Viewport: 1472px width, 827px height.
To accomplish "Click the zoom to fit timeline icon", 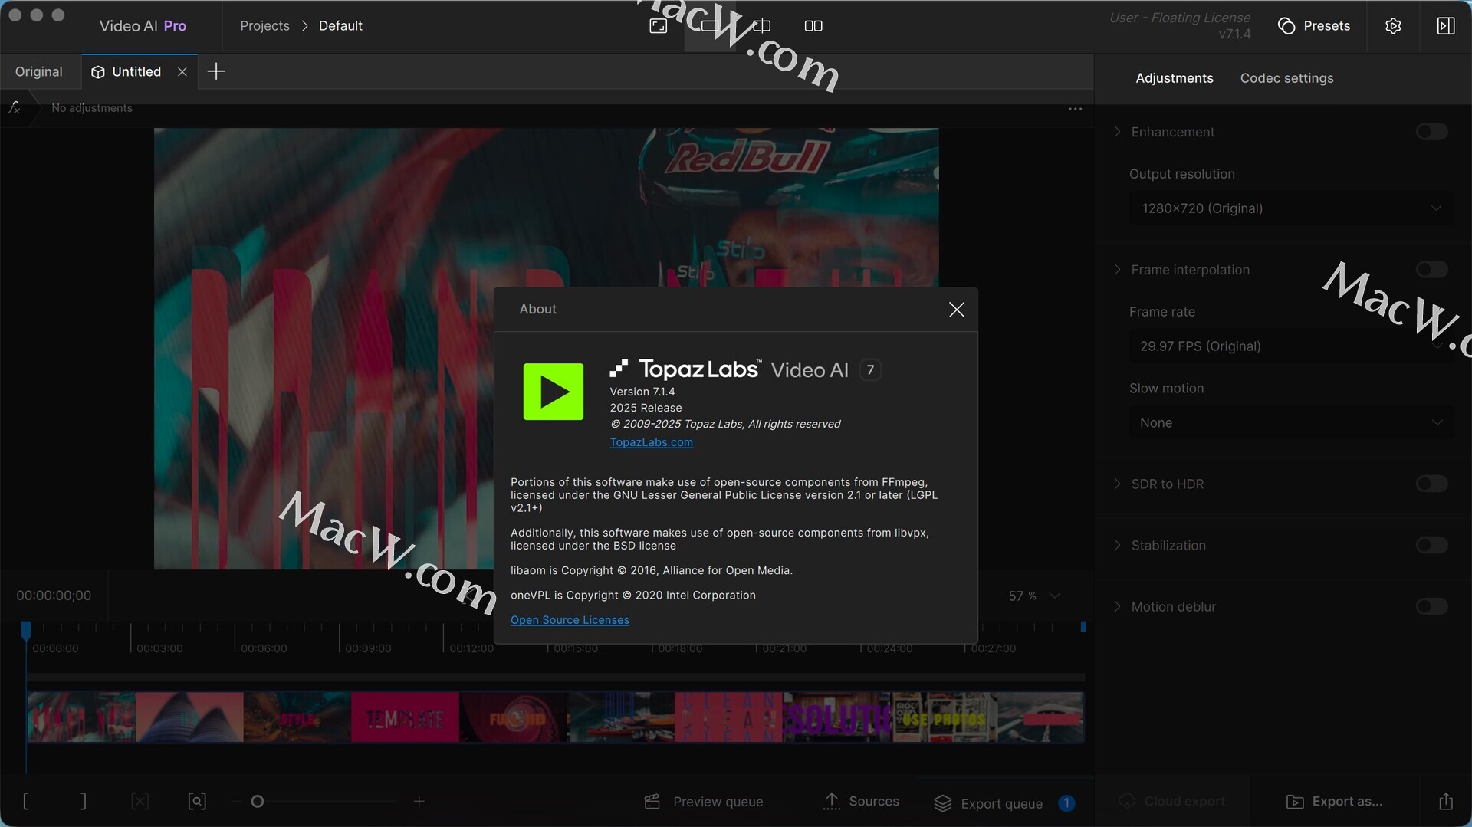I will pos(197,801).
